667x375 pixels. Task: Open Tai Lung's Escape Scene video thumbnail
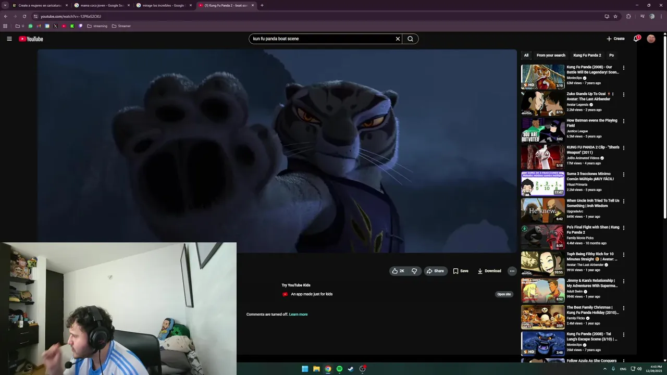pos(542,344)
